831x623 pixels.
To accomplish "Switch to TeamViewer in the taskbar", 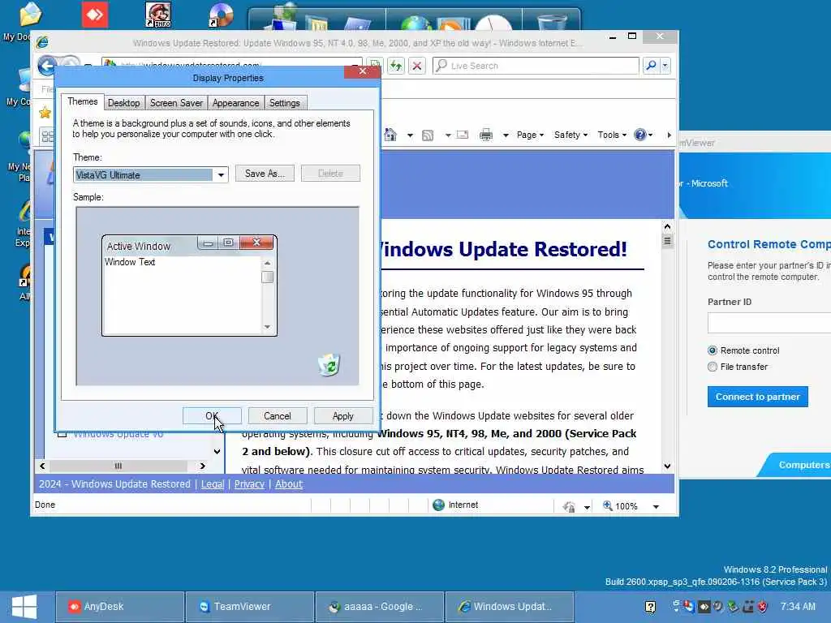I will [x=249, y=607].
